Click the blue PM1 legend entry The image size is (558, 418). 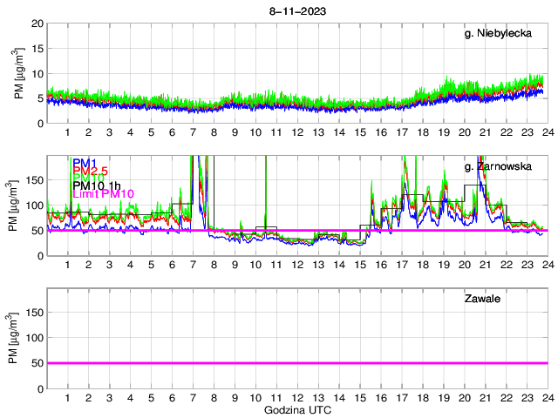85,164
